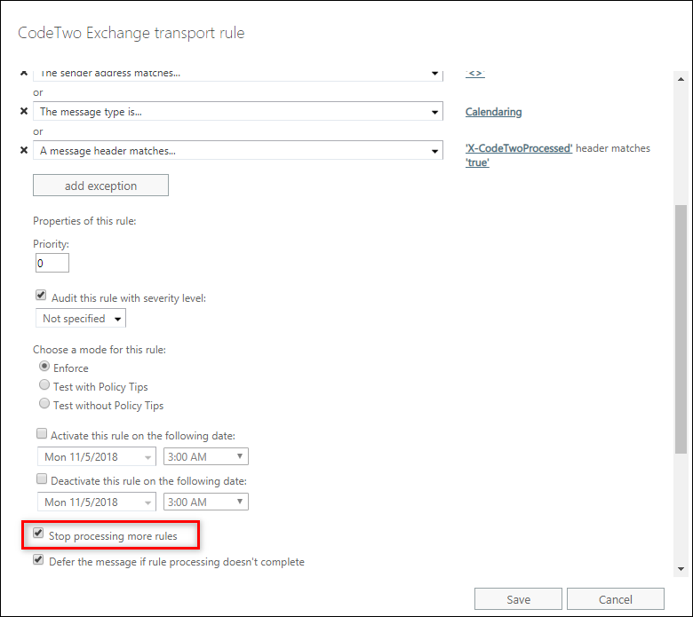Click the scrollbar down arrow
This screenshot has height=617, width=693.
(681, 569)
